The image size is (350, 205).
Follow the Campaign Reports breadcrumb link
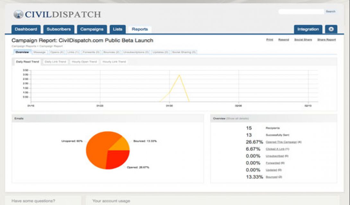24,46
